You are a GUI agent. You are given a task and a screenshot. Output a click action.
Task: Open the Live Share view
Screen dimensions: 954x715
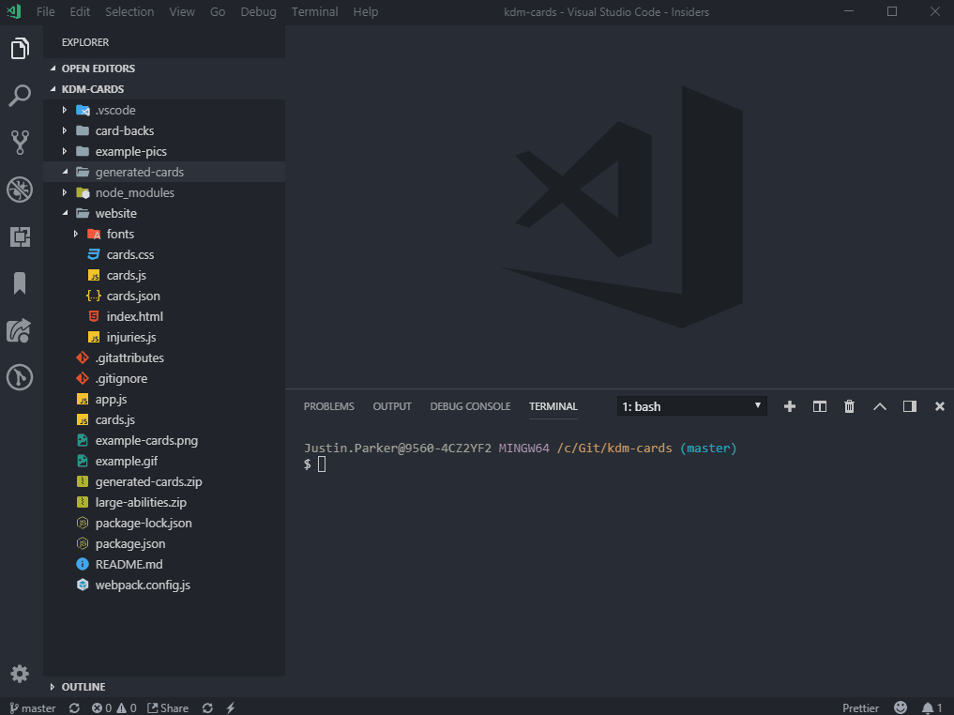pyautogui.click(x=20, y=330)
